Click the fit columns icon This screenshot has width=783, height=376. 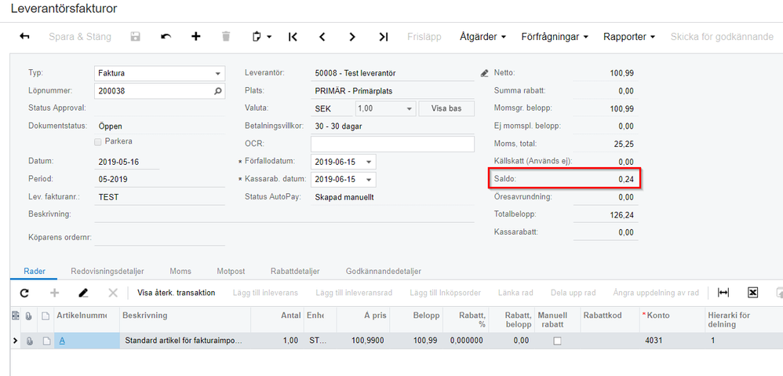click(723, 293)
